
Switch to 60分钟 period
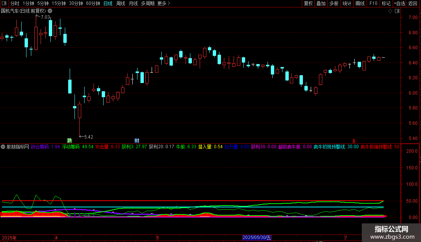coord(93,3)
